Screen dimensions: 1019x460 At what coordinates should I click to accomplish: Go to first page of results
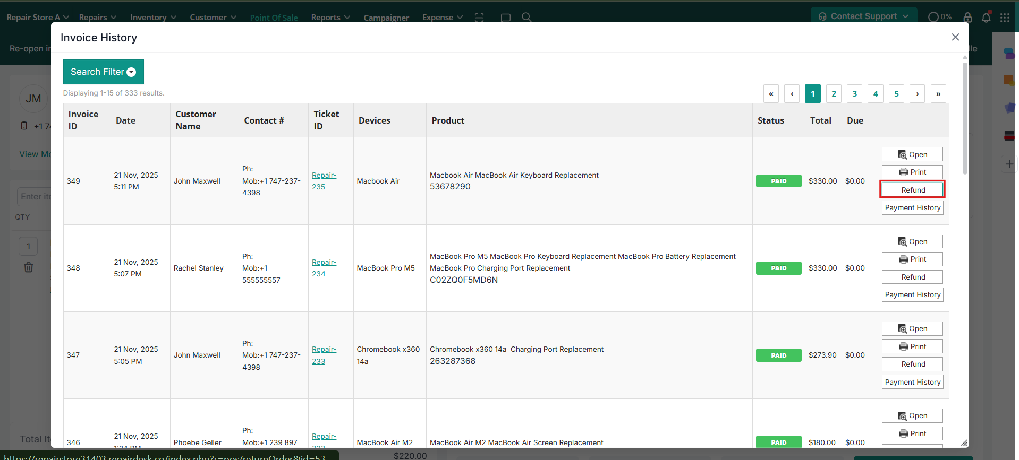[x=771, y=93]
